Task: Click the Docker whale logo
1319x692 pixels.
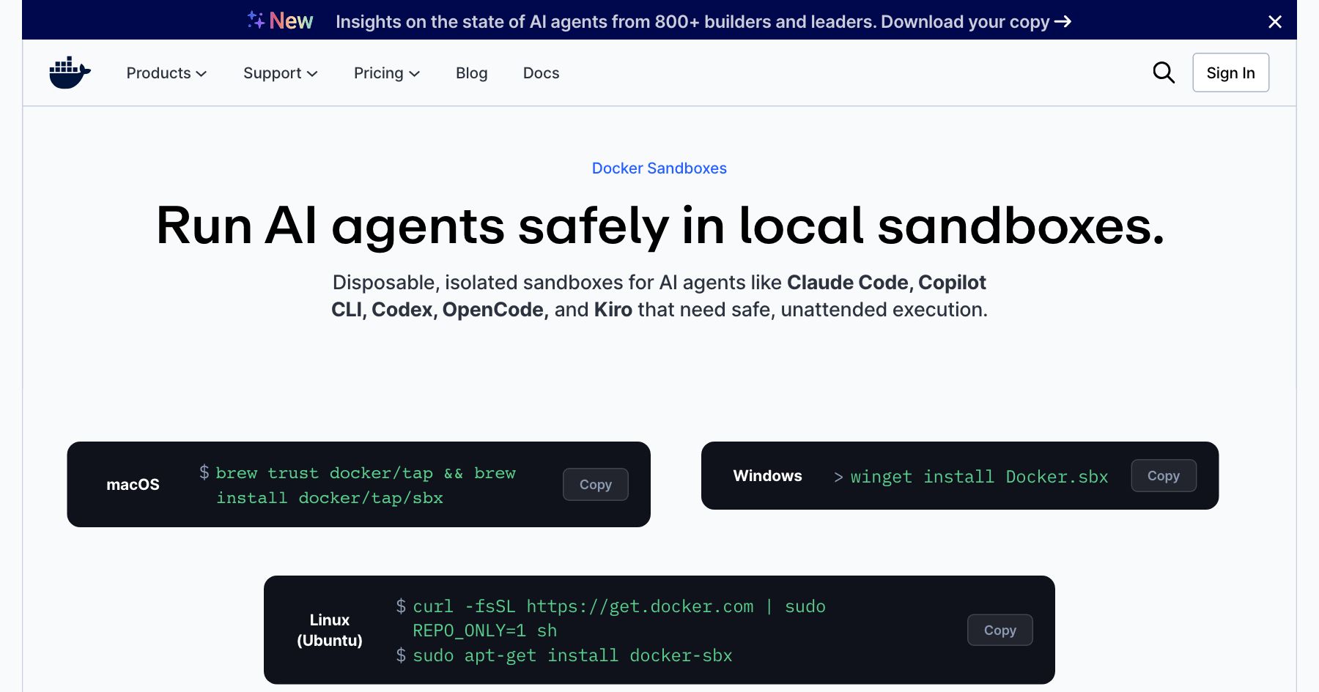Action: [x=70, y=72]
